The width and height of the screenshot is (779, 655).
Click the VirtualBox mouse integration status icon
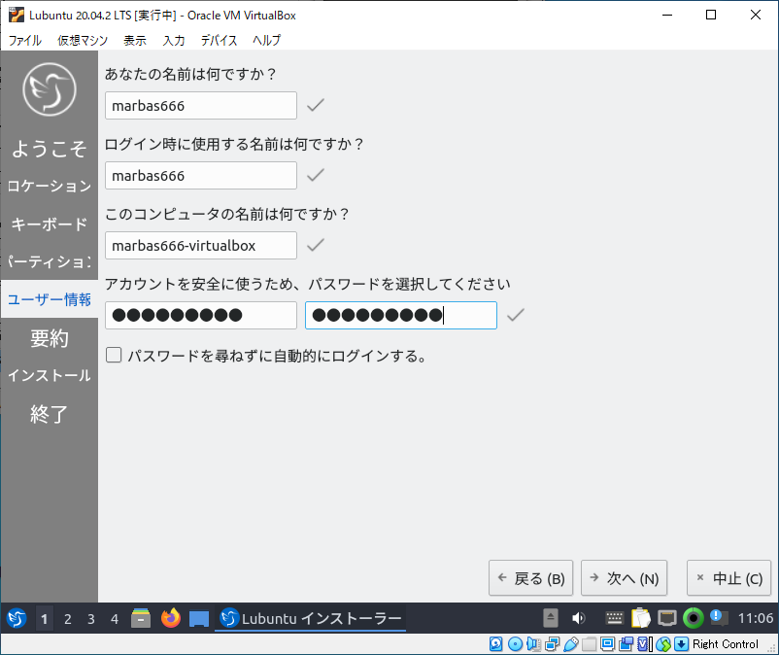663,644
